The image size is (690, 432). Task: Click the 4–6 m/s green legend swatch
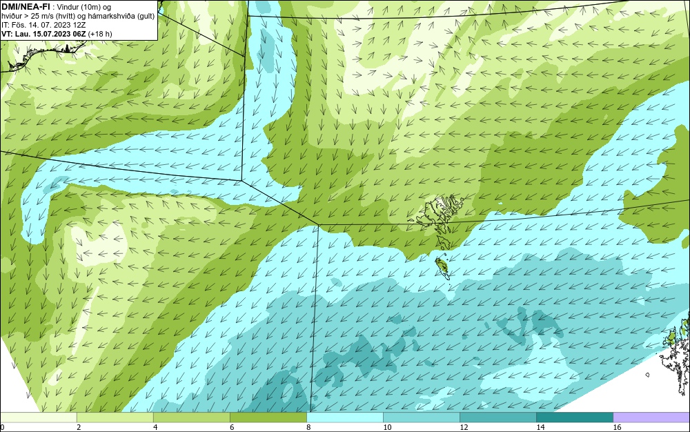coord(192,417)
